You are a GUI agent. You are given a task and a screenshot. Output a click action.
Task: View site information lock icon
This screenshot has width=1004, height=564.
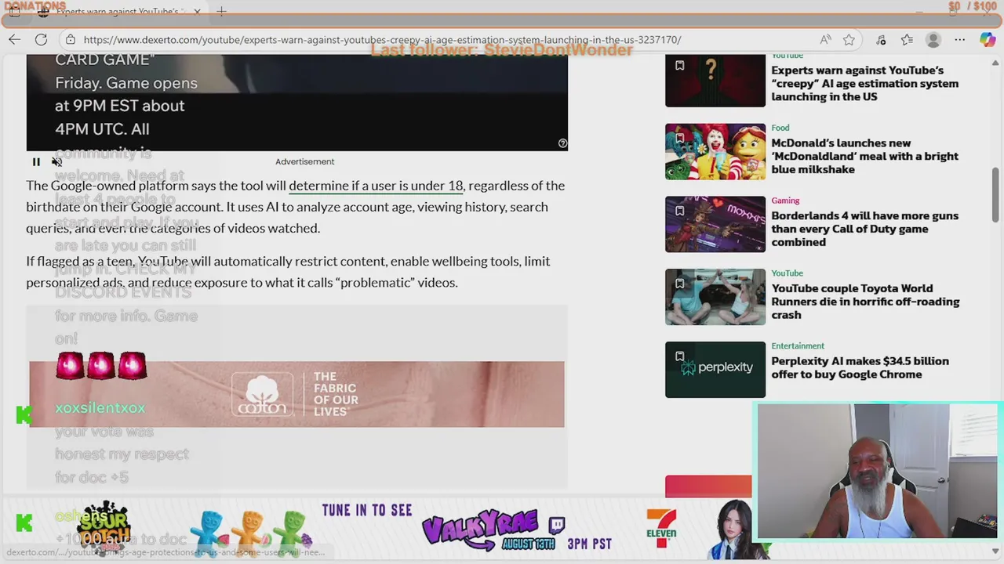[71, 39]
